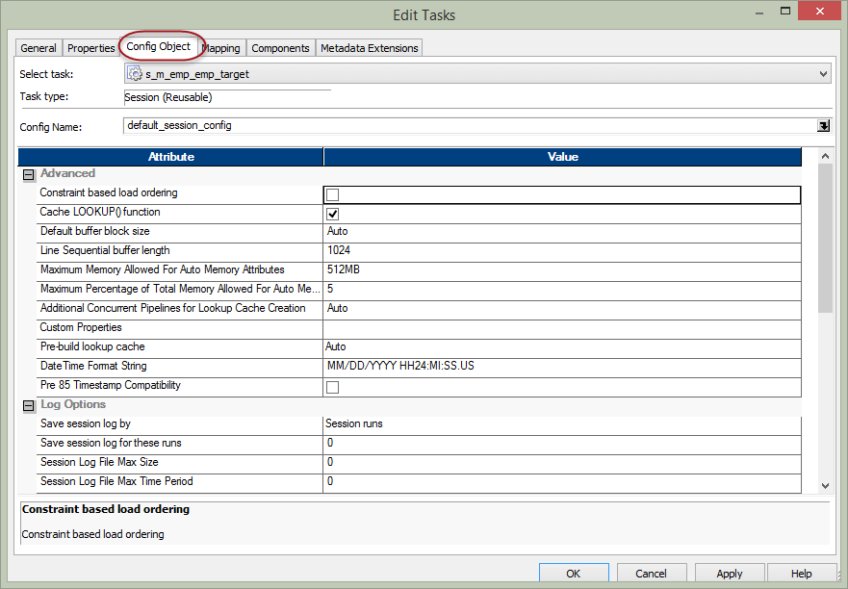
Task: Switch to the General tab
Action: click(39, 48)
